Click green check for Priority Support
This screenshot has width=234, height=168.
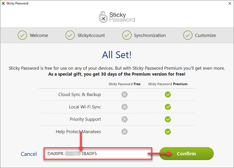pos(168,119)
